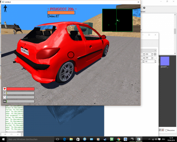This screenshot has height=142, width=177.
Task: Open the Windows Store taskbar icon
Action: 78,139
